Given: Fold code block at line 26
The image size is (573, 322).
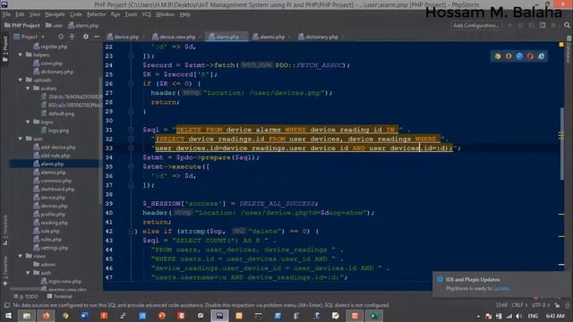Looking at the screenshot, I should (x=131, y=83).
